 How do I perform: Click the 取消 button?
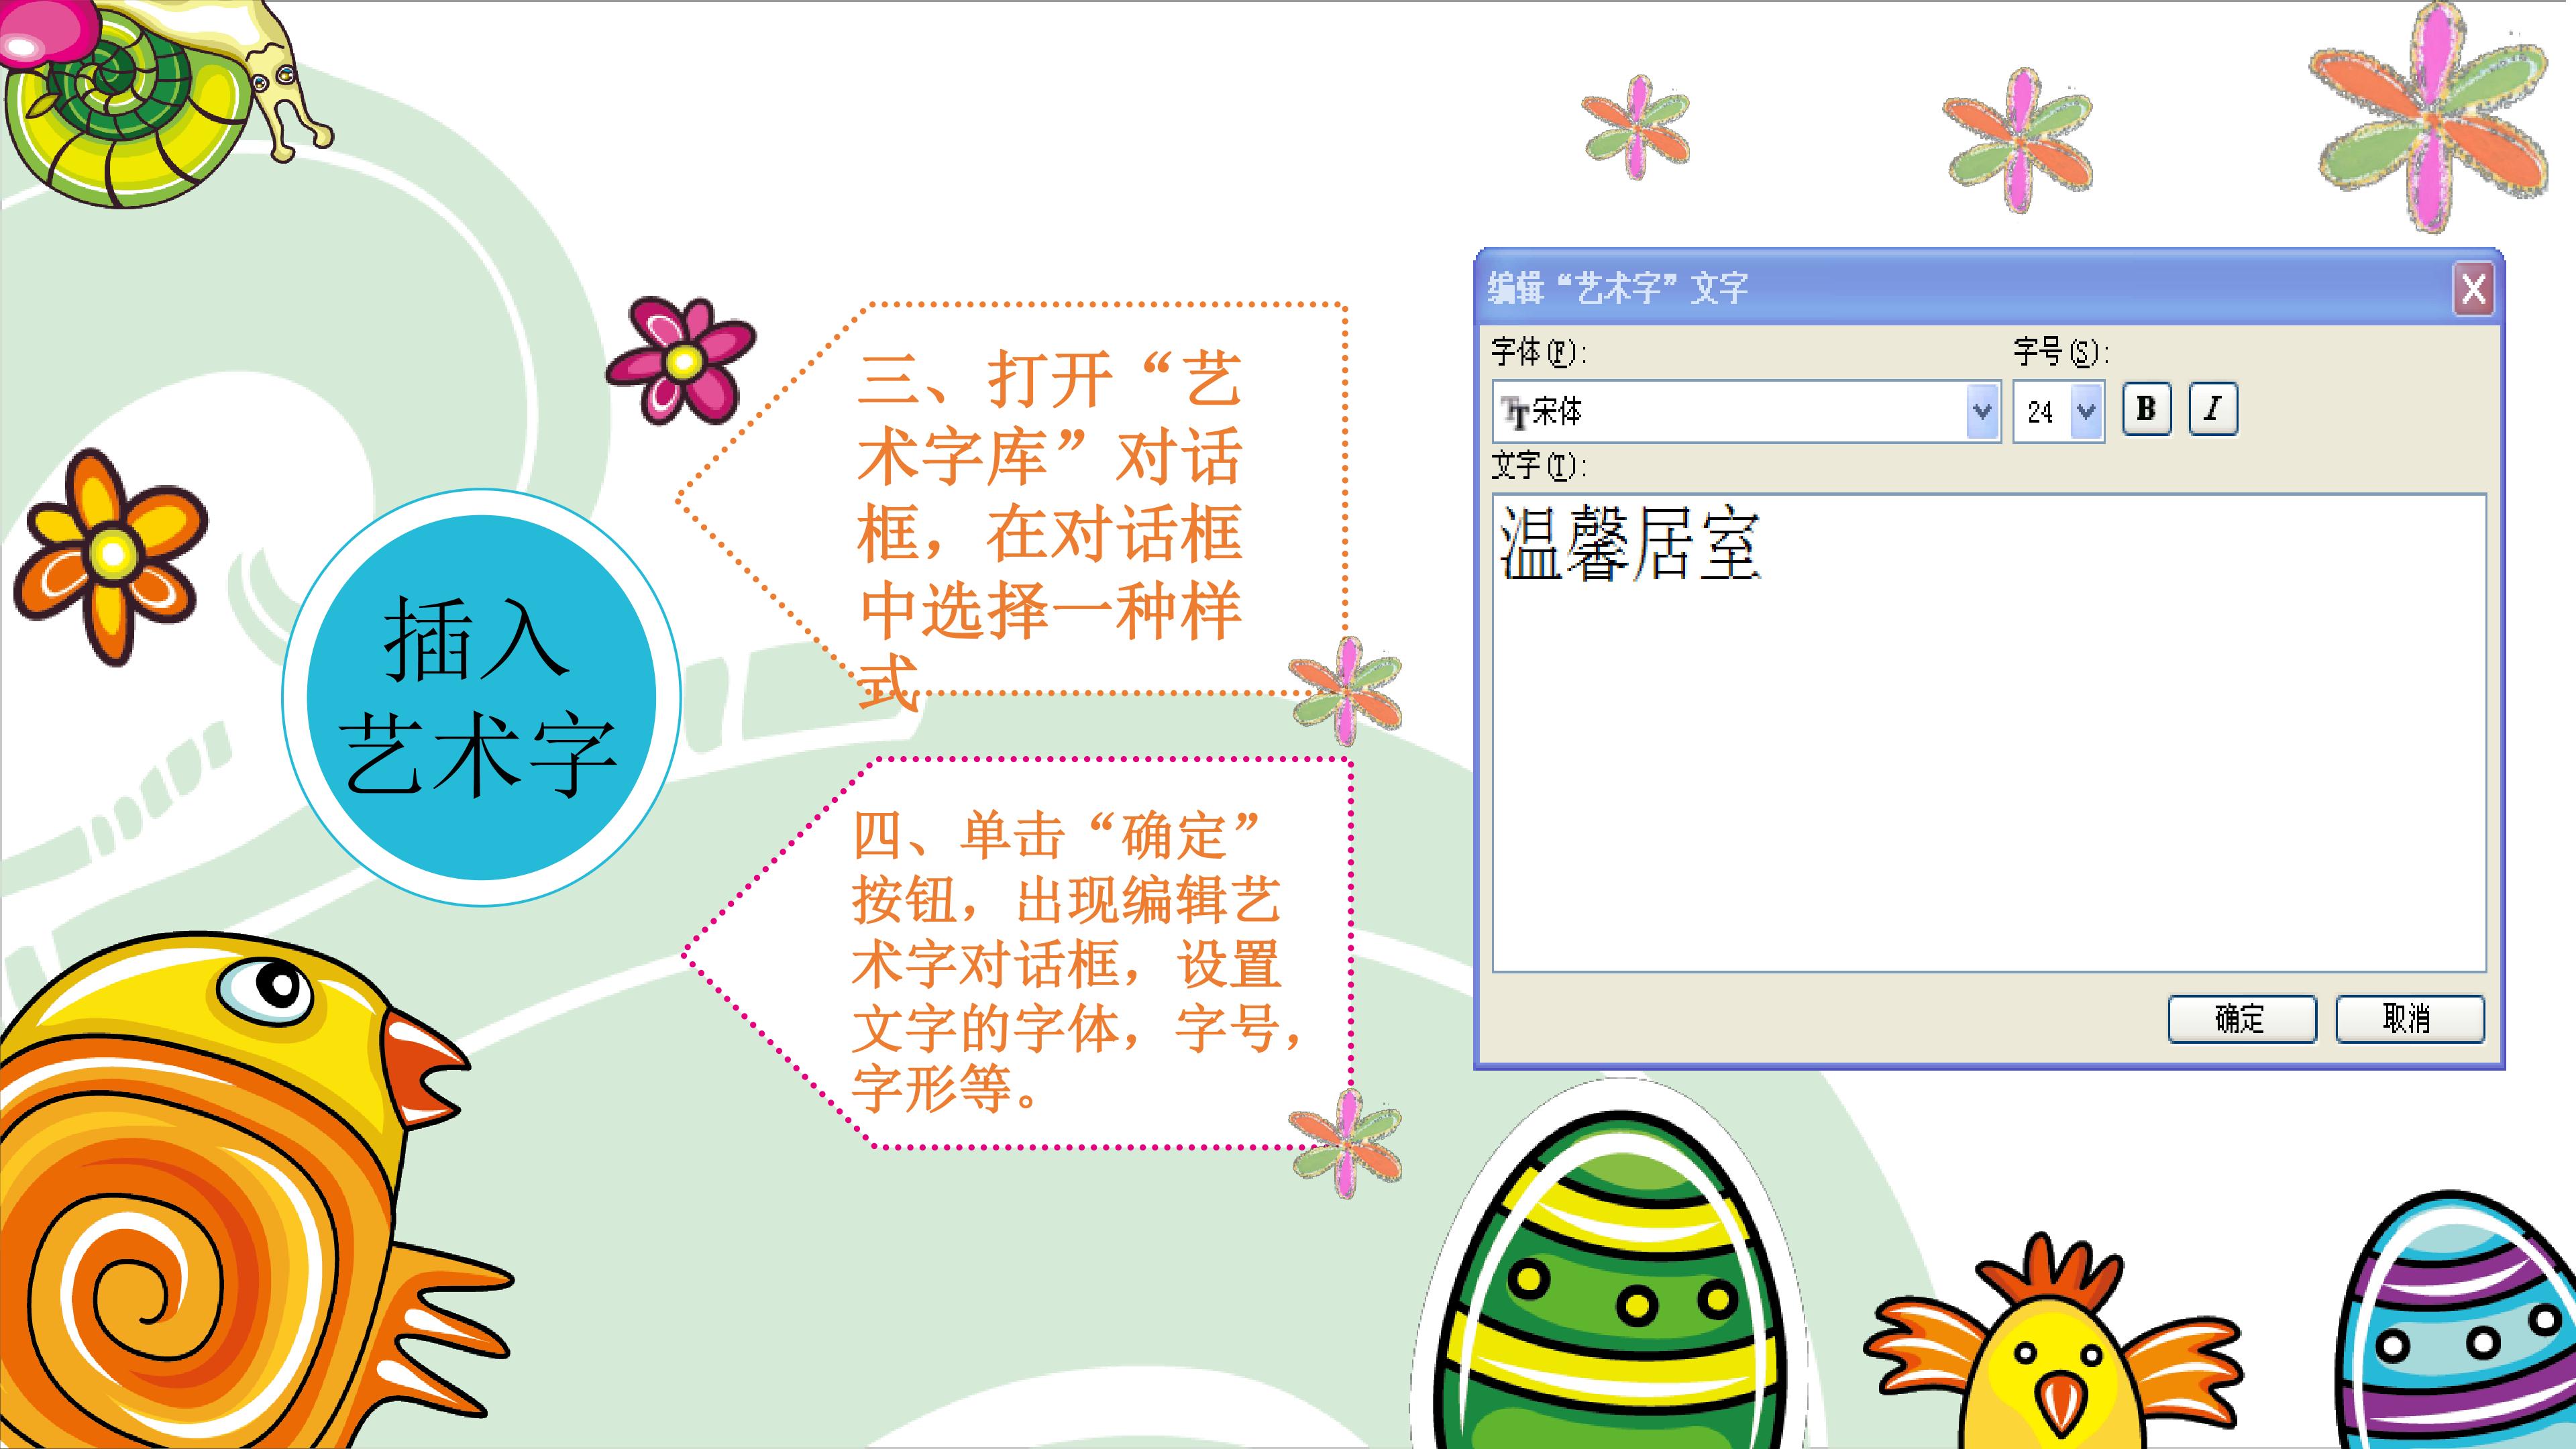(2409, 1019)
